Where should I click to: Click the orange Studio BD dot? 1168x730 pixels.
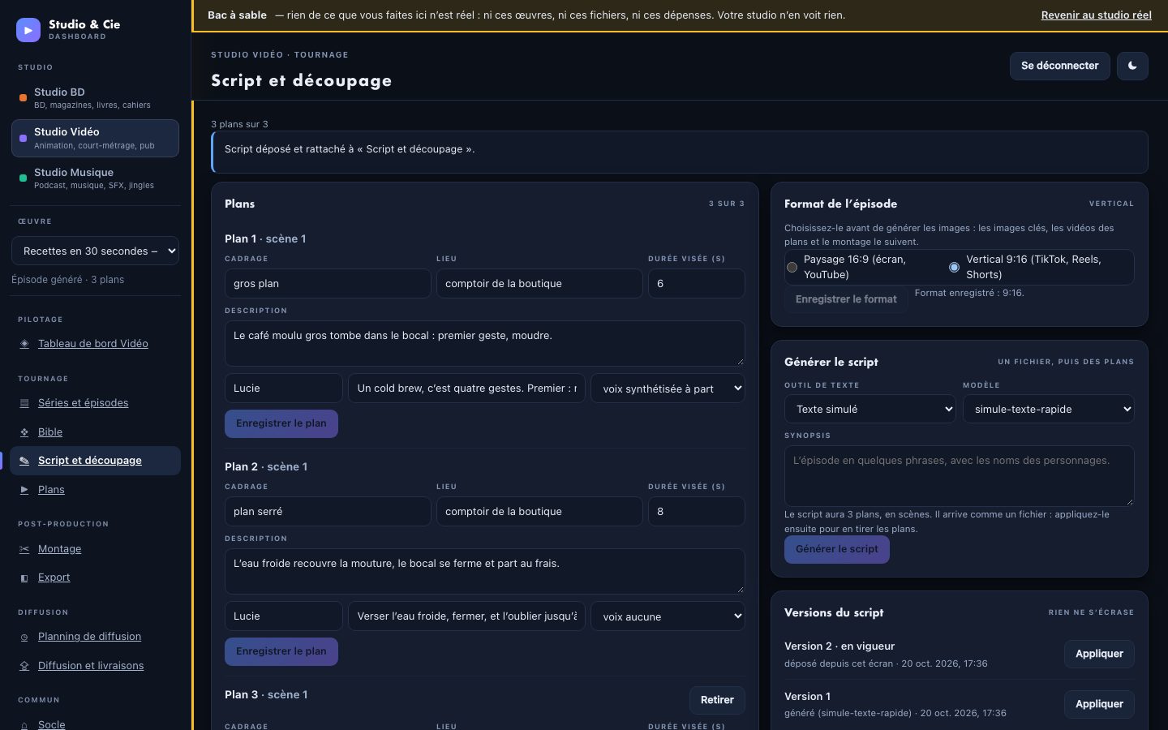click(23, 98)
